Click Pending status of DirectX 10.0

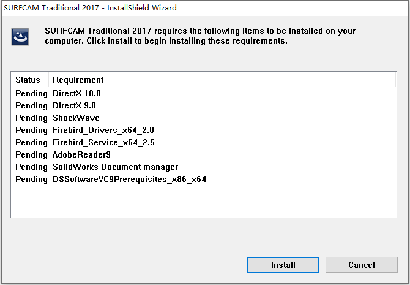[x=31, y=93]
